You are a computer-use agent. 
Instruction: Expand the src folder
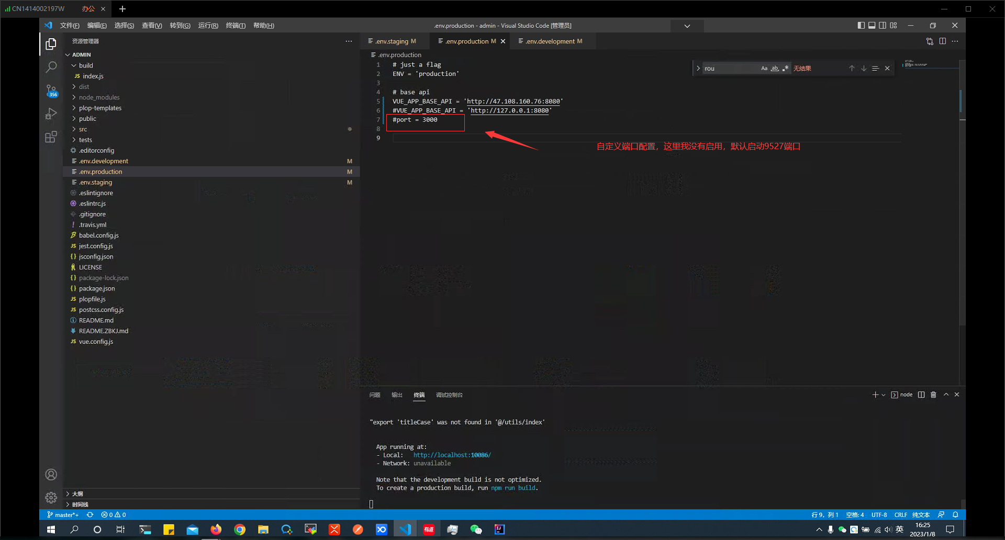[74, 129]
